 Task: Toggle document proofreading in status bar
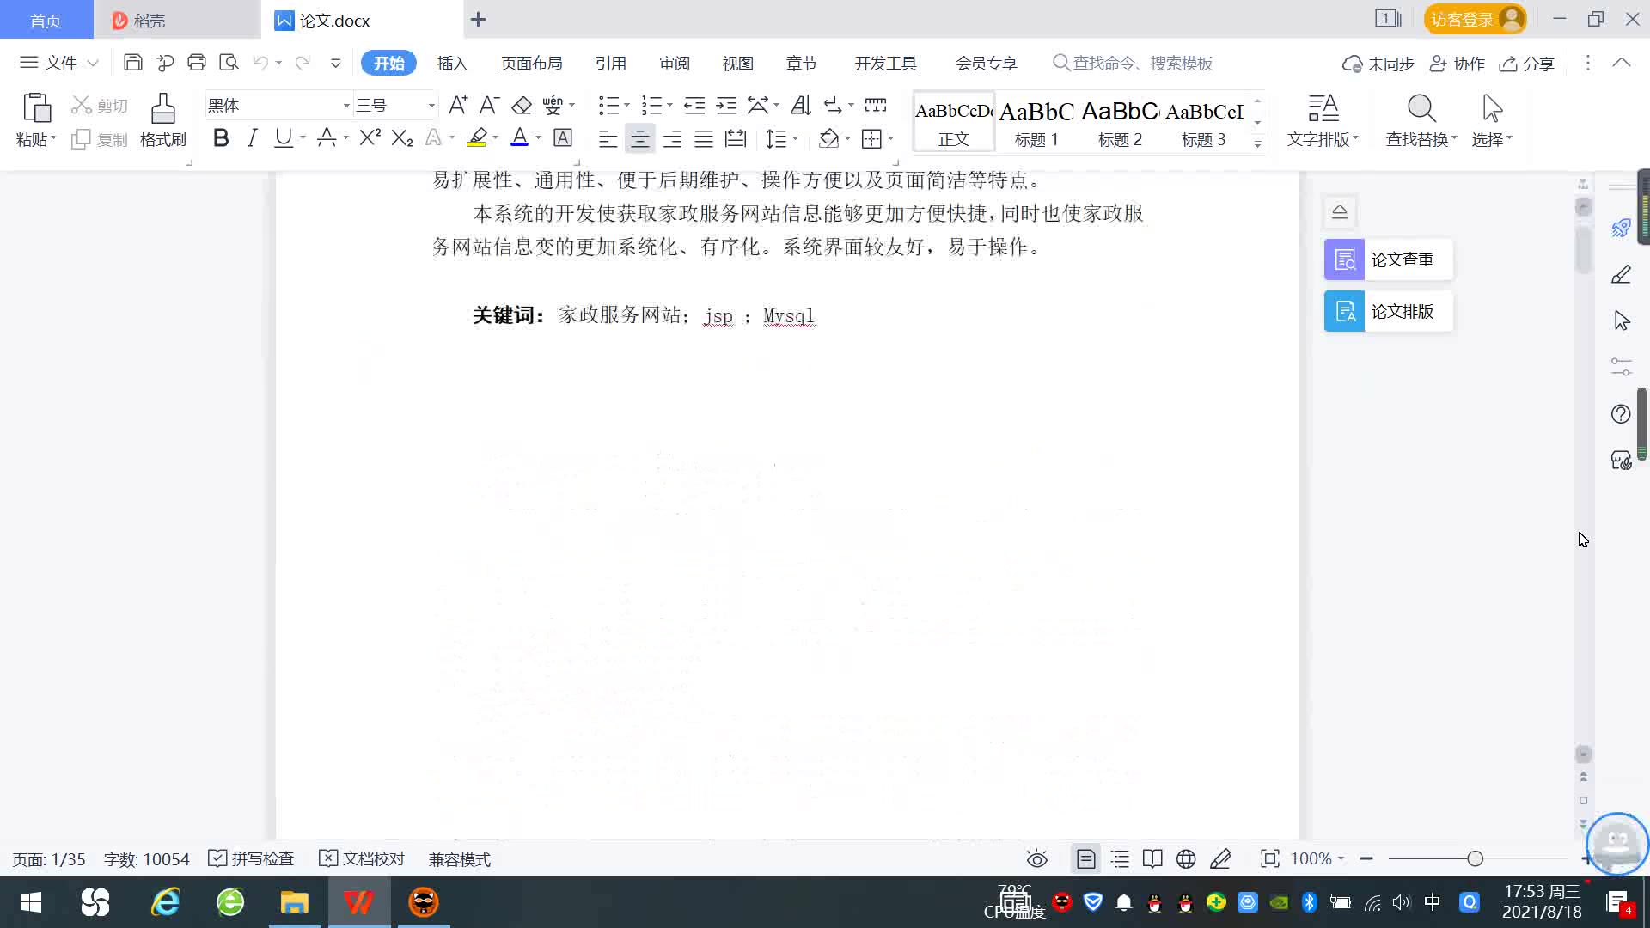(362, 858)
